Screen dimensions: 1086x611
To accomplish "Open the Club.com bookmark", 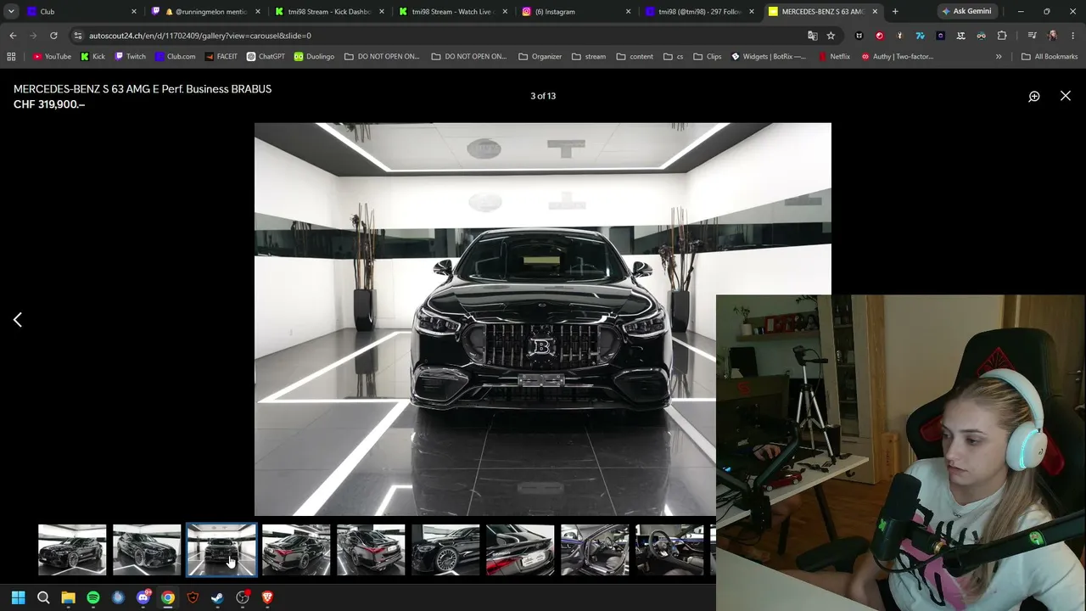I will (x=175, y=57).
